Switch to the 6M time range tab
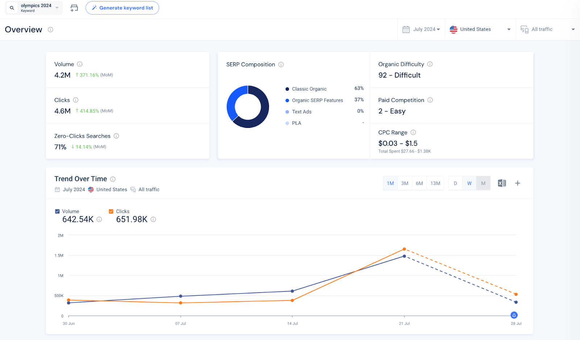This screenshot has width=580, height=340. pyautogui.click(x=419, y=183)
